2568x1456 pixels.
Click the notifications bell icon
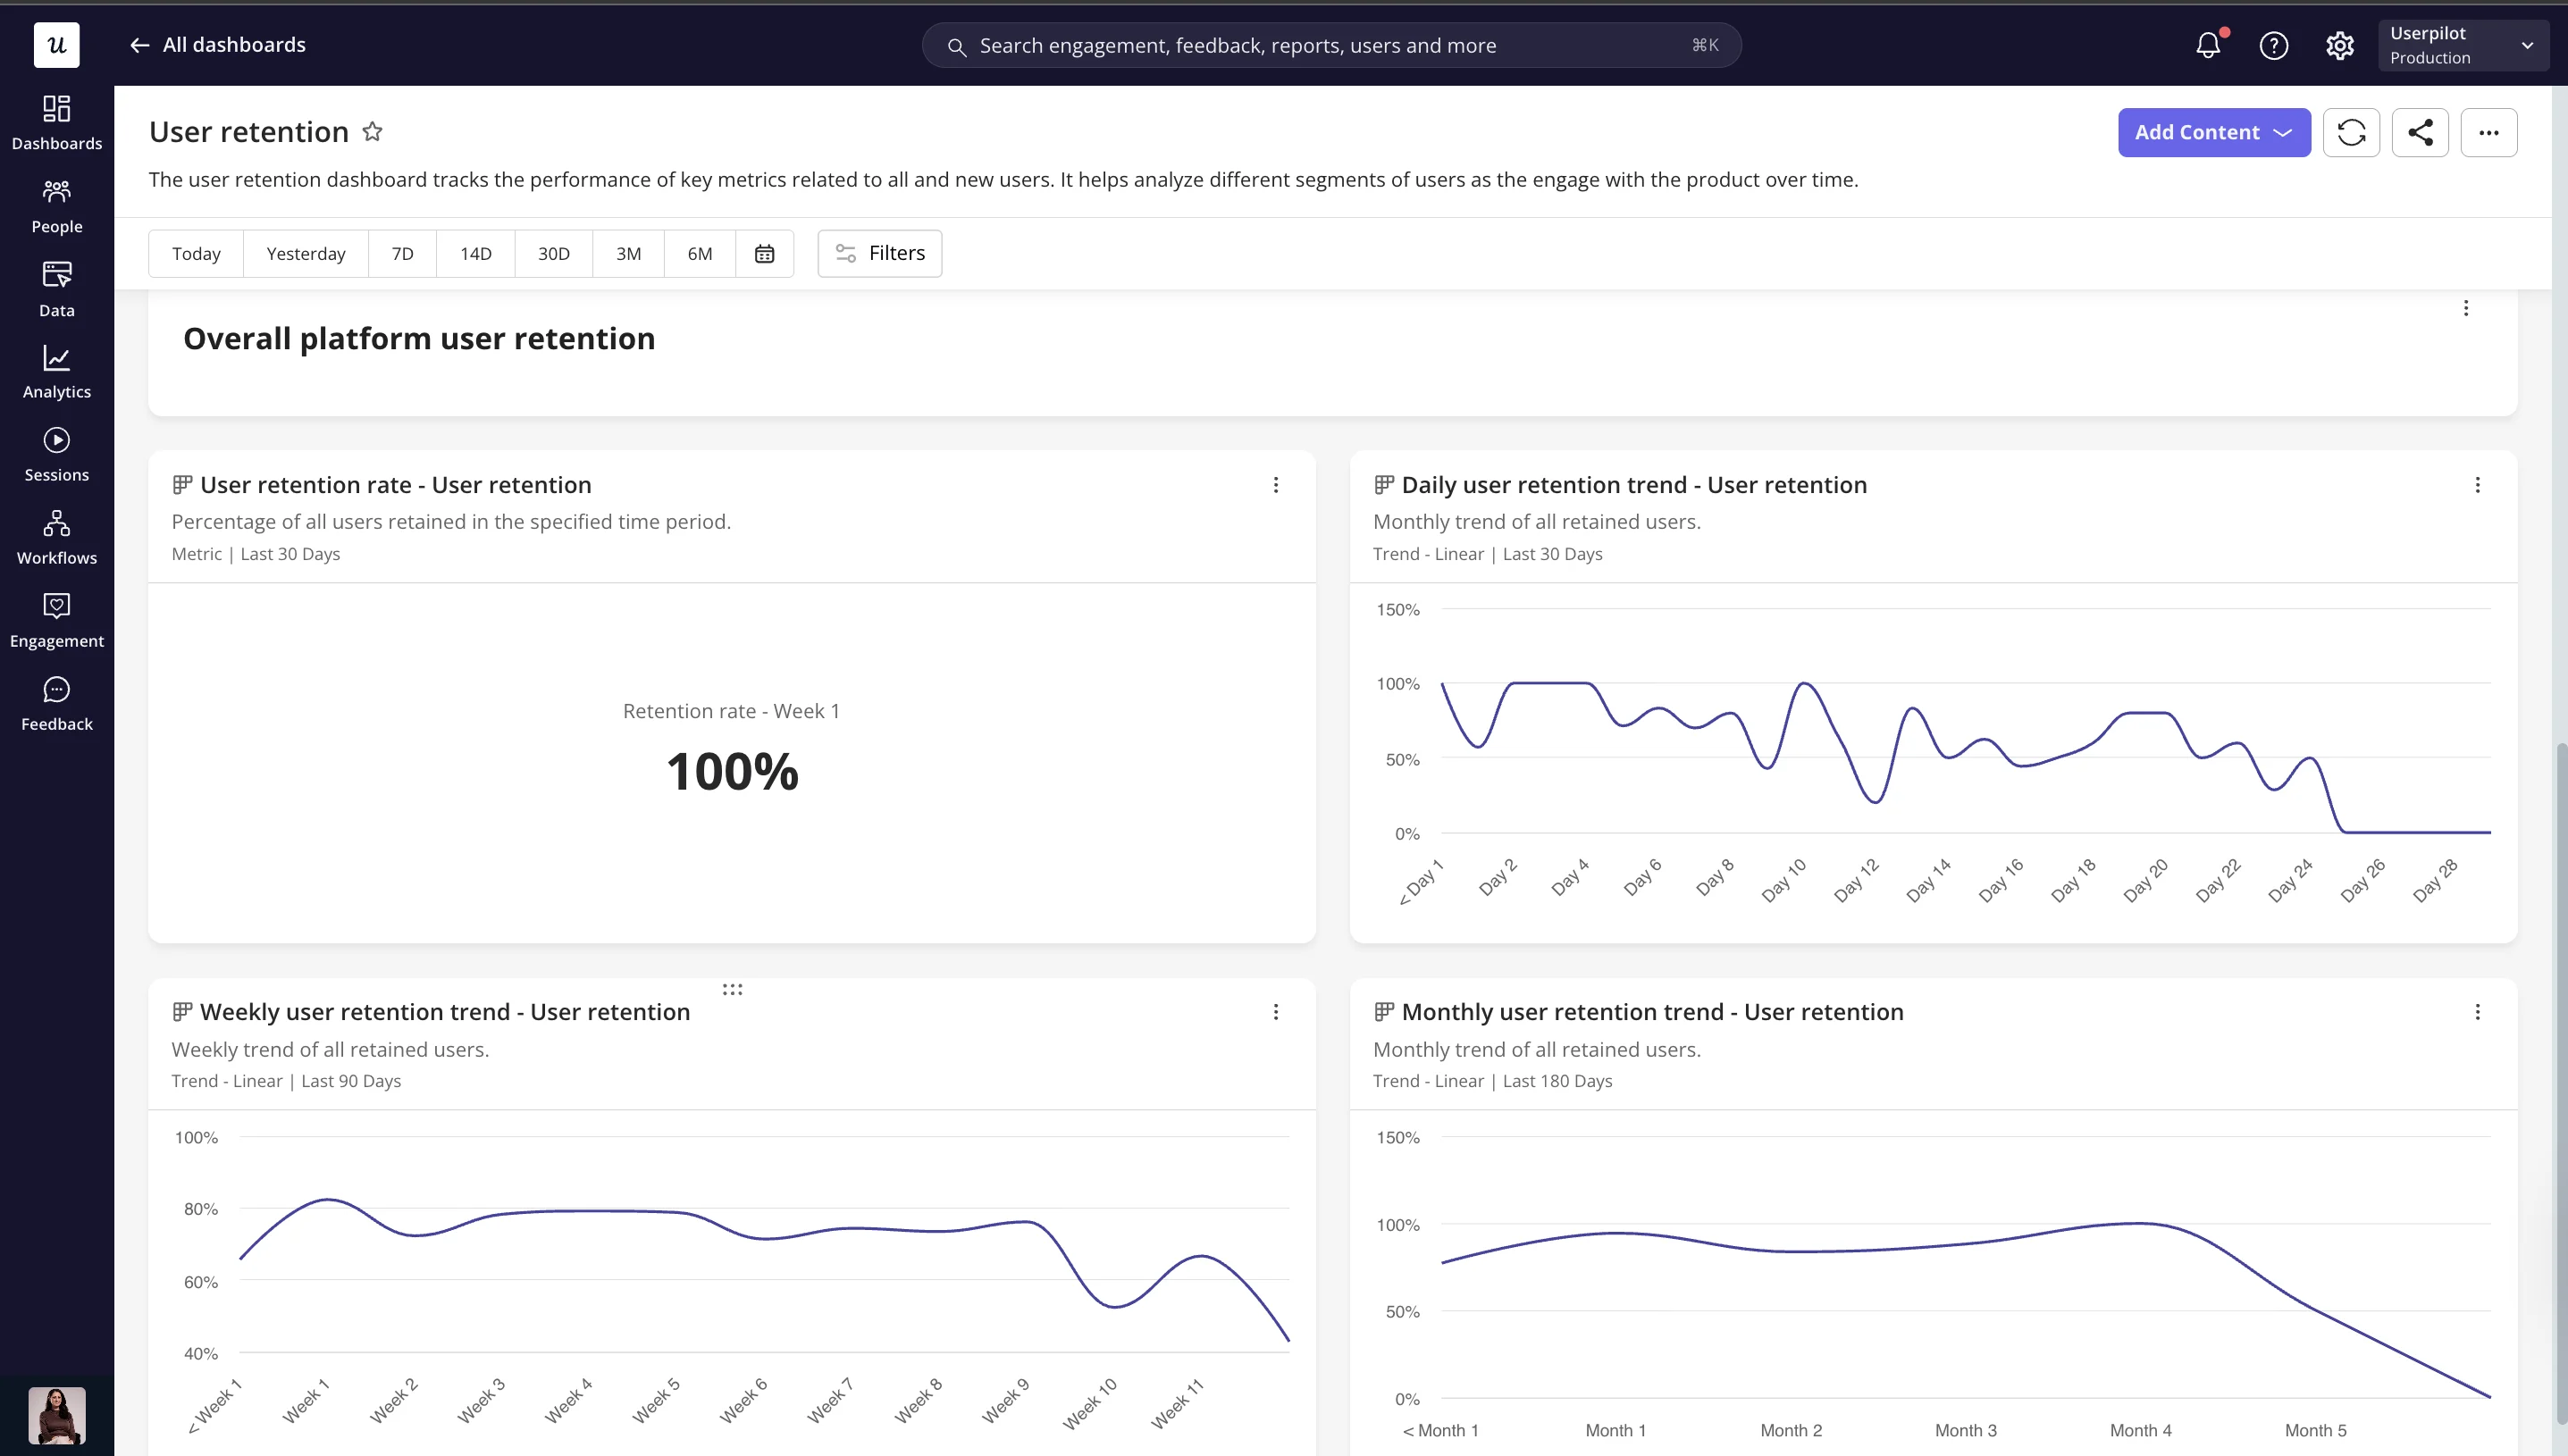pos(2208,45)
